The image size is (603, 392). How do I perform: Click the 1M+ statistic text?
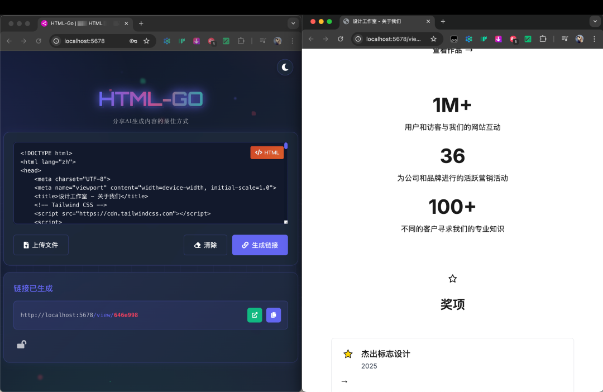tap(452, 105)
